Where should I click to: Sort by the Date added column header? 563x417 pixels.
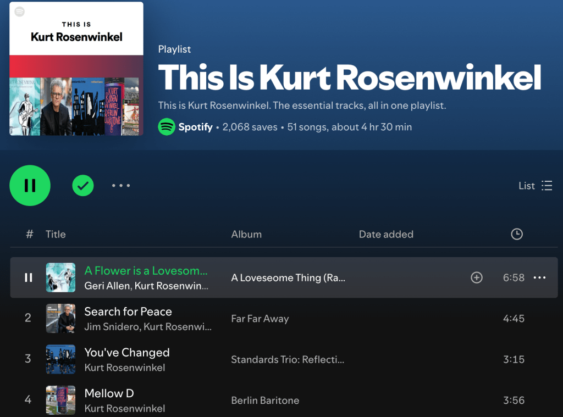pos(386,234)
